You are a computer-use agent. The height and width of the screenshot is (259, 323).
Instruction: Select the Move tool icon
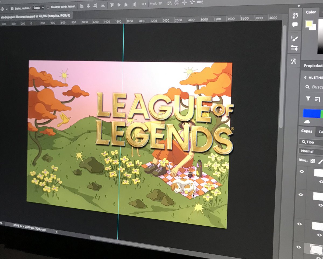click(2, 9)
